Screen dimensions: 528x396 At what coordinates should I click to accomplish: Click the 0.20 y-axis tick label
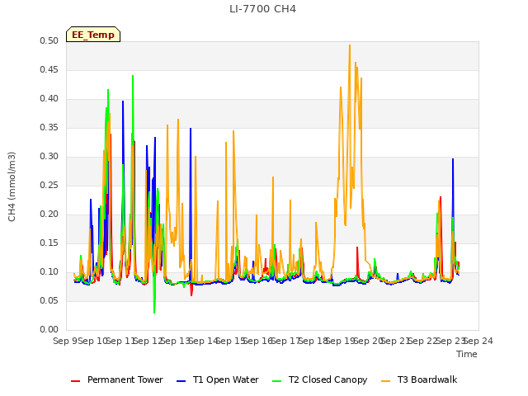49,214
